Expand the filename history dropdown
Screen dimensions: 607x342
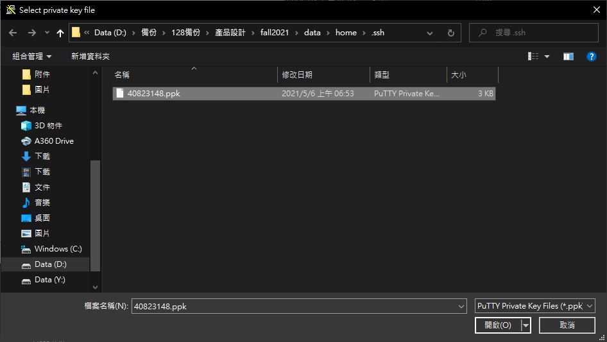(x=461, y=306)
